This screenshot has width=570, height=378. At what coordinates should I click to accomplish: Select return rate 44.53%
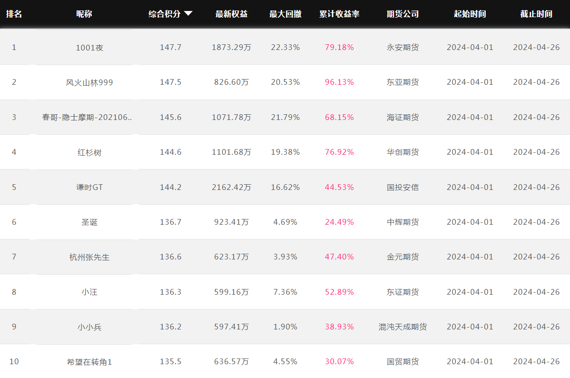coord(339,187)
